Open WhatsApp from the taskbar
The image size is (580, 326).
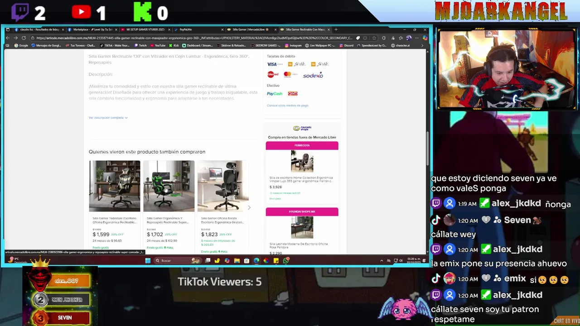pos(286,260)
